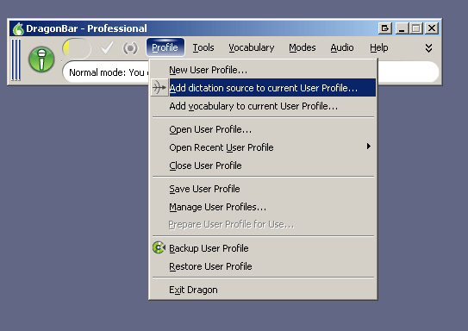Choose Save User Profile
Viewport: 468px width, 331px height.
263,189
